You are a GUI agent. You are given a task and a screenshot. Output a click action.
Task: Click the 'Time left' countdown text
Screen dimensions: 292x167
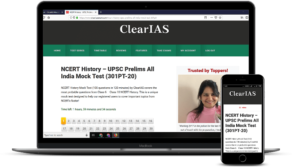tap(88, 109)
